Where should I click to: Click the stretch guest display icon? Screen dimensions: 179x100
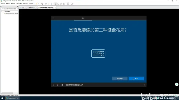coord(72,4)
